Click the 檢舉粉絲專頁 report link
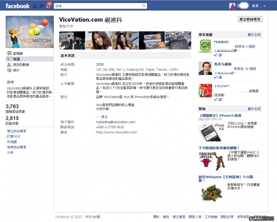 pos(16,147)
